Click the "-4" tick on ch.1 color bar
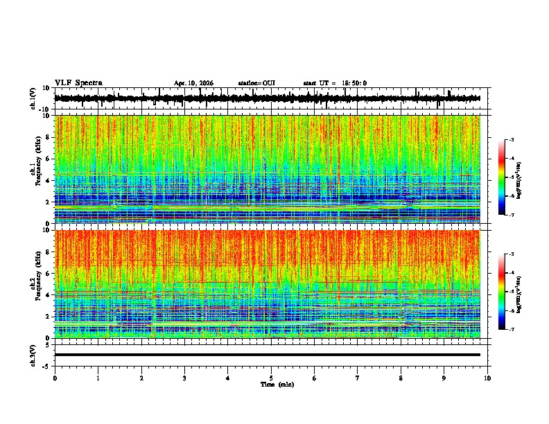This screenshot has height=424, width=549. pyautogui.click(x=511, y=159)
